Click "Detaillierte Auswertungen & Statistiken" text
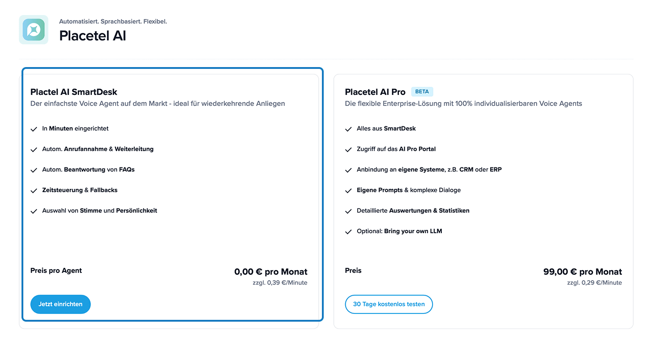This screenshot has width=647, height=339. 413,211
